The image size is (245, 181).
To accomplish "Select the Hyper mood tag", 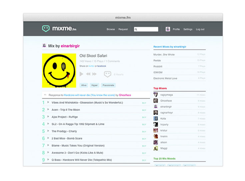I will [x=95, y=85].
